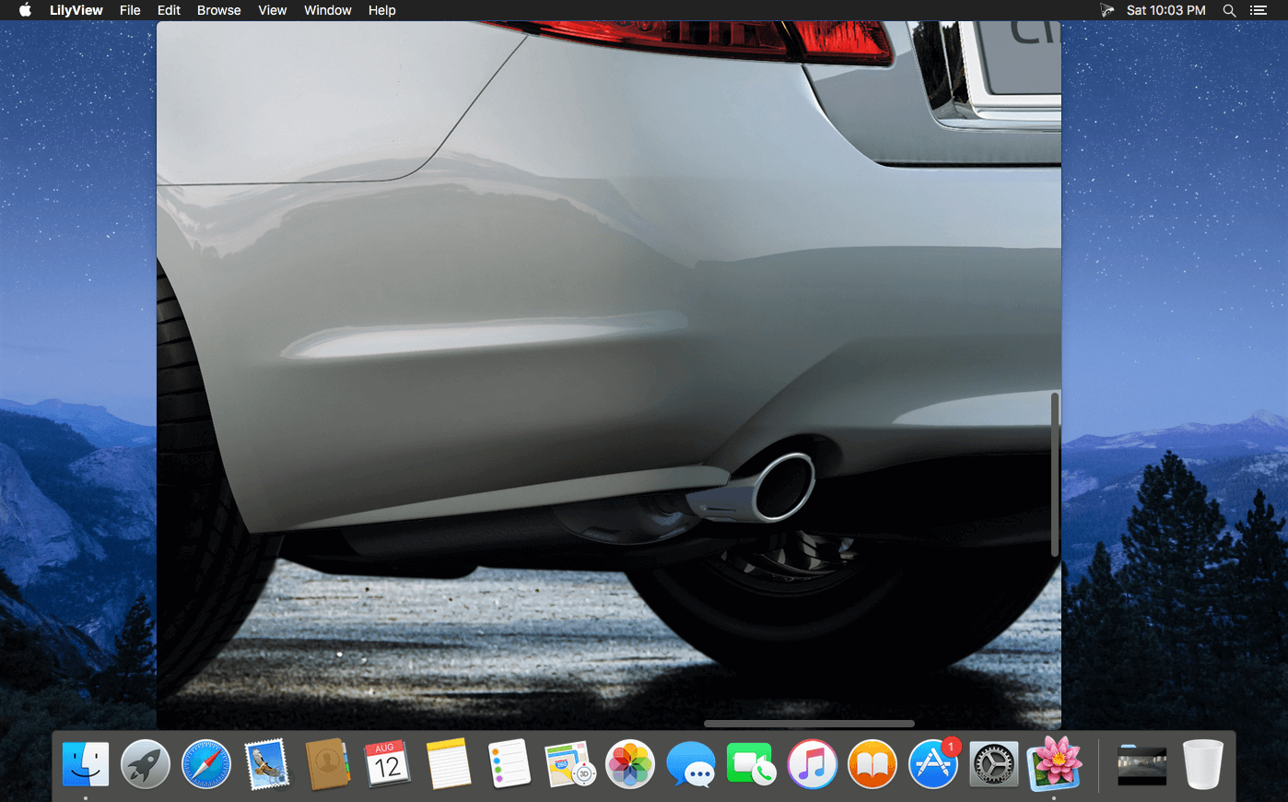Open System Preferences gear icon
Image resolution: width=1288 pixels, height=802 pixels.
tap(993, 764)
